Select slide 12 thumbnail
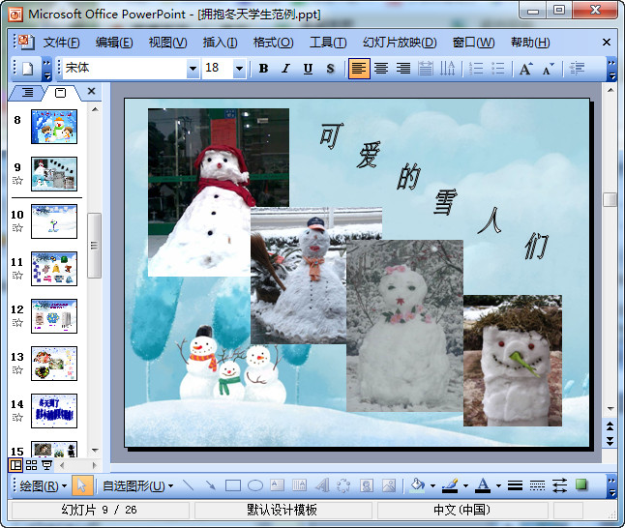This screenshot has width=625, height=528. [54, 316]
